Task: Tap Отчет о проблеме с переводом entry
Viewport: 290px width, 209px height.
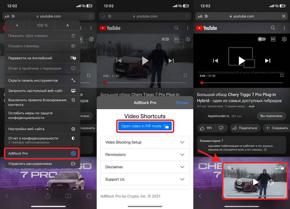Action: (42, 68)
